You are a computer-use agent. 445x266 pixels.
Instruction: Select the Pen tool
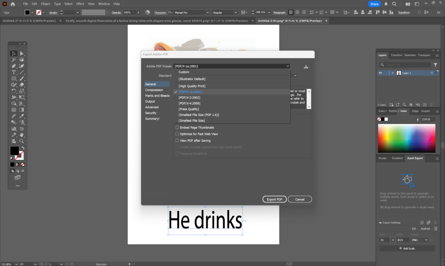tap(13, 66)
